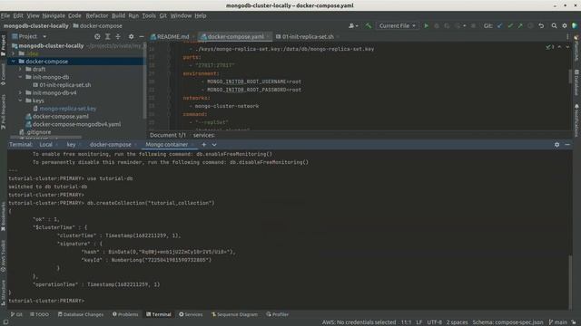
Task: Click the Select Opened File target icon
Action: (97, 36)
